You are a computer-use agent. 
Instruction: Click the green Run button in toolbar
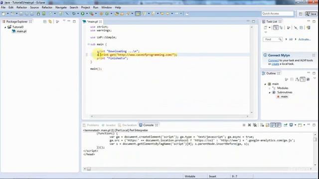[83, 13]
